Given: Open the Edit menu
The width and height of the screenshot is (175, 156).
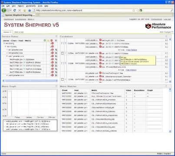Looking at the screenshot, I should (8, 6).
